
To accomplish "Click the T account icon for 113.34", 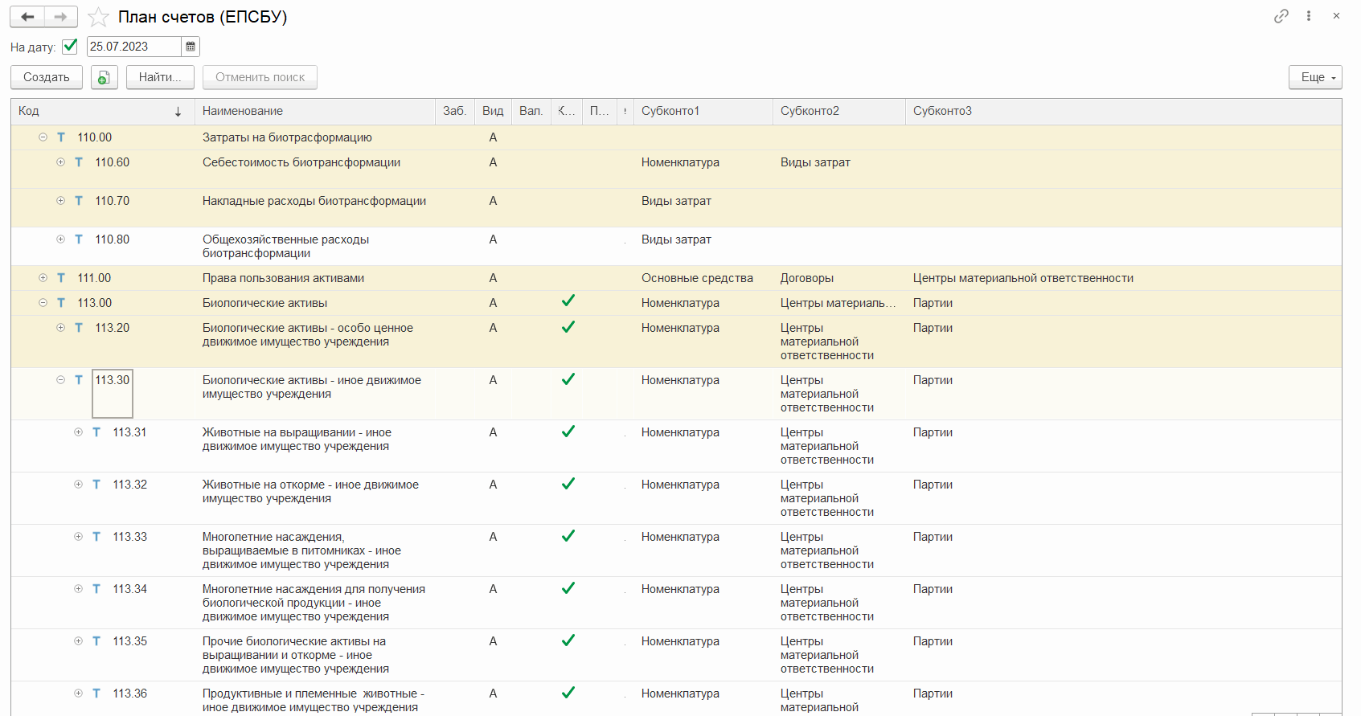I will coord(96,589).
